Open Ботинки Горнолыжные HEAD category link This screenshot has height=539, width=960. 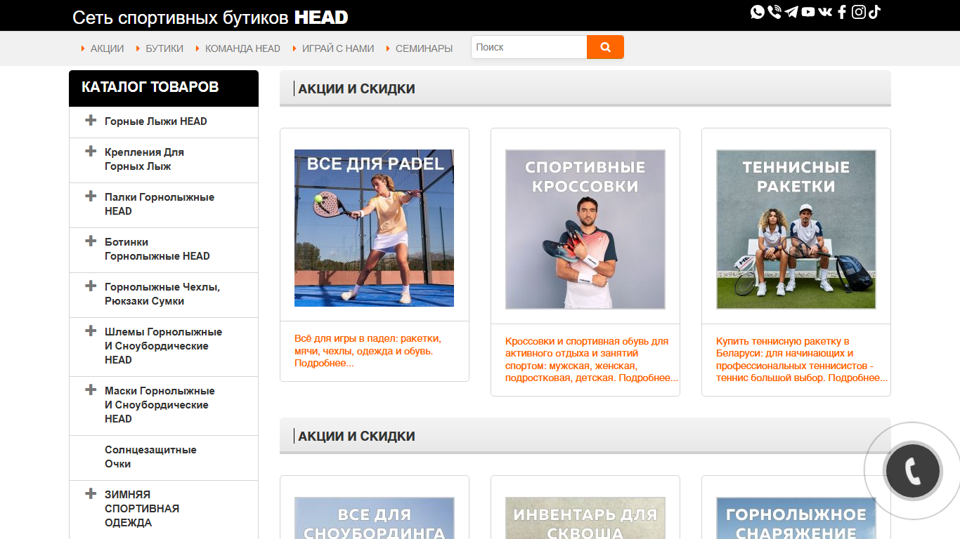(157, 249)
